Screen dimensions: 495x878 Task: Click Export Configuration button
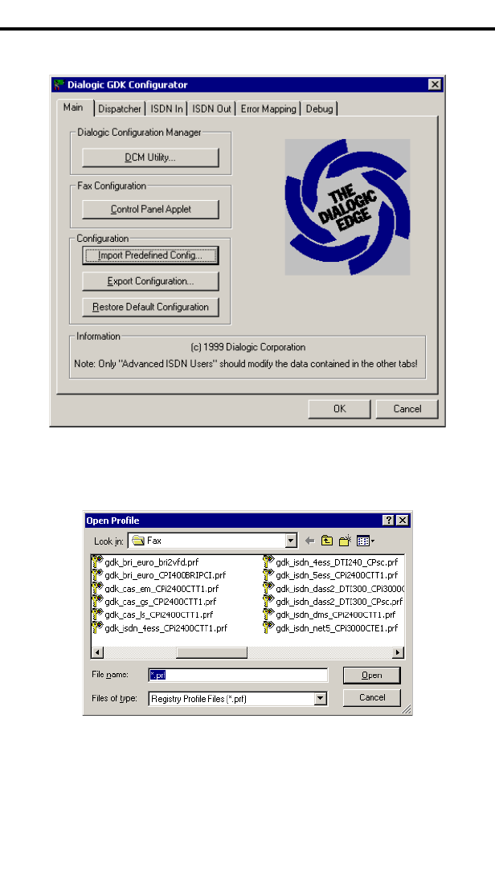pyautogui.click(x=150, y=281)
